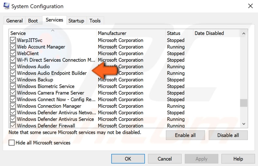Open Help for System Configuration

[238, 159]
